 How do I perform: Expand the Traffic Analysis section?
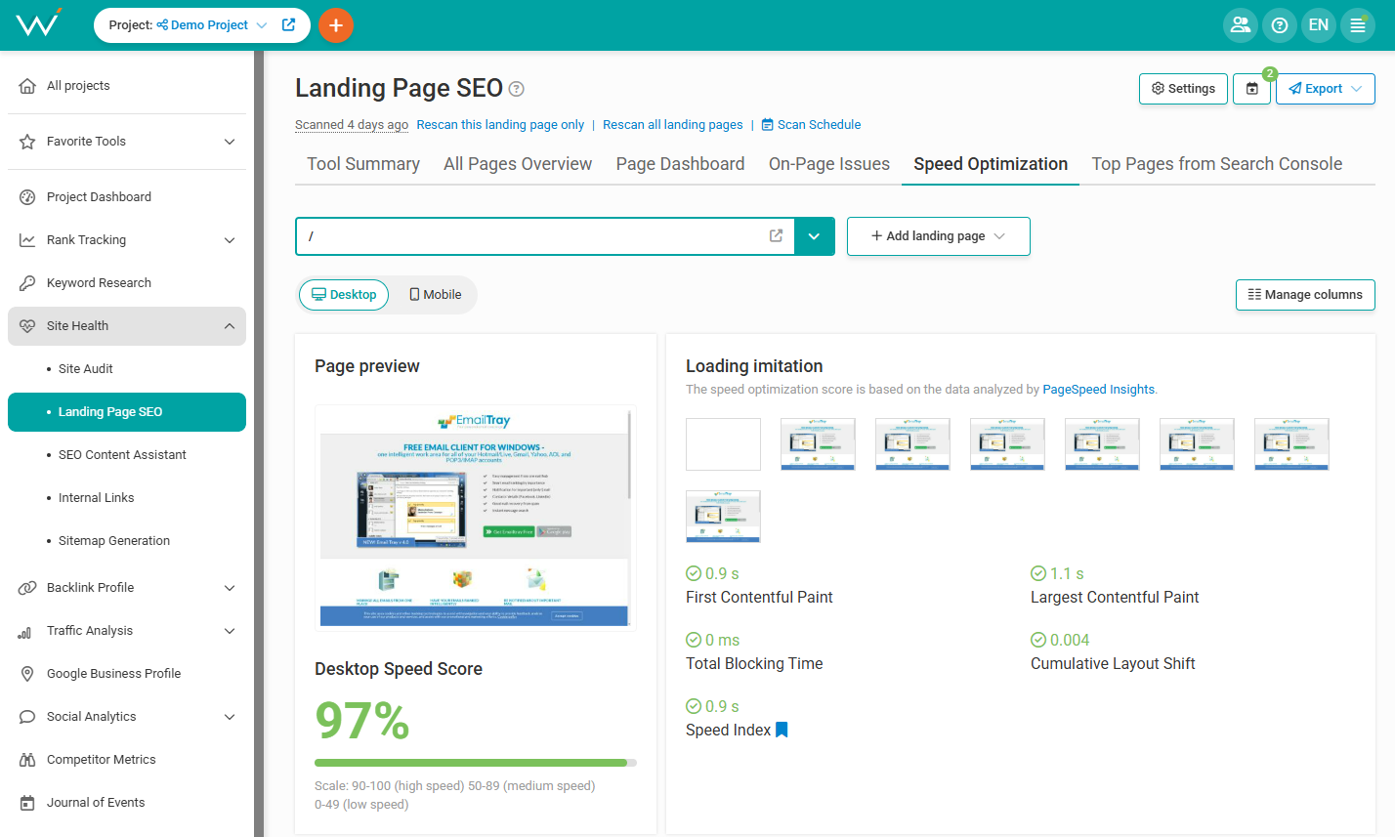(x=230, y=631)
